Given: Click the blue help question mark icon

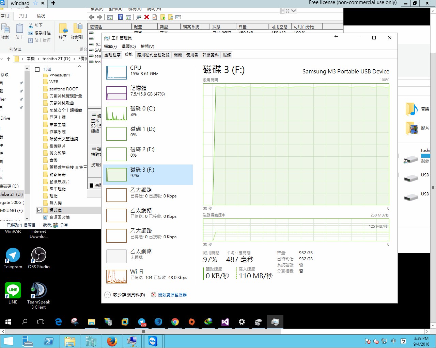Looking at the screenshot, I should point(120,17).
